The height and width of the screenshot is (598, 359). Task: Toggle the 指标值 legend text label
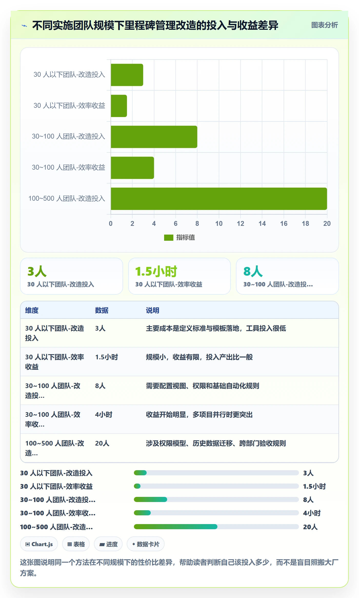185,238
